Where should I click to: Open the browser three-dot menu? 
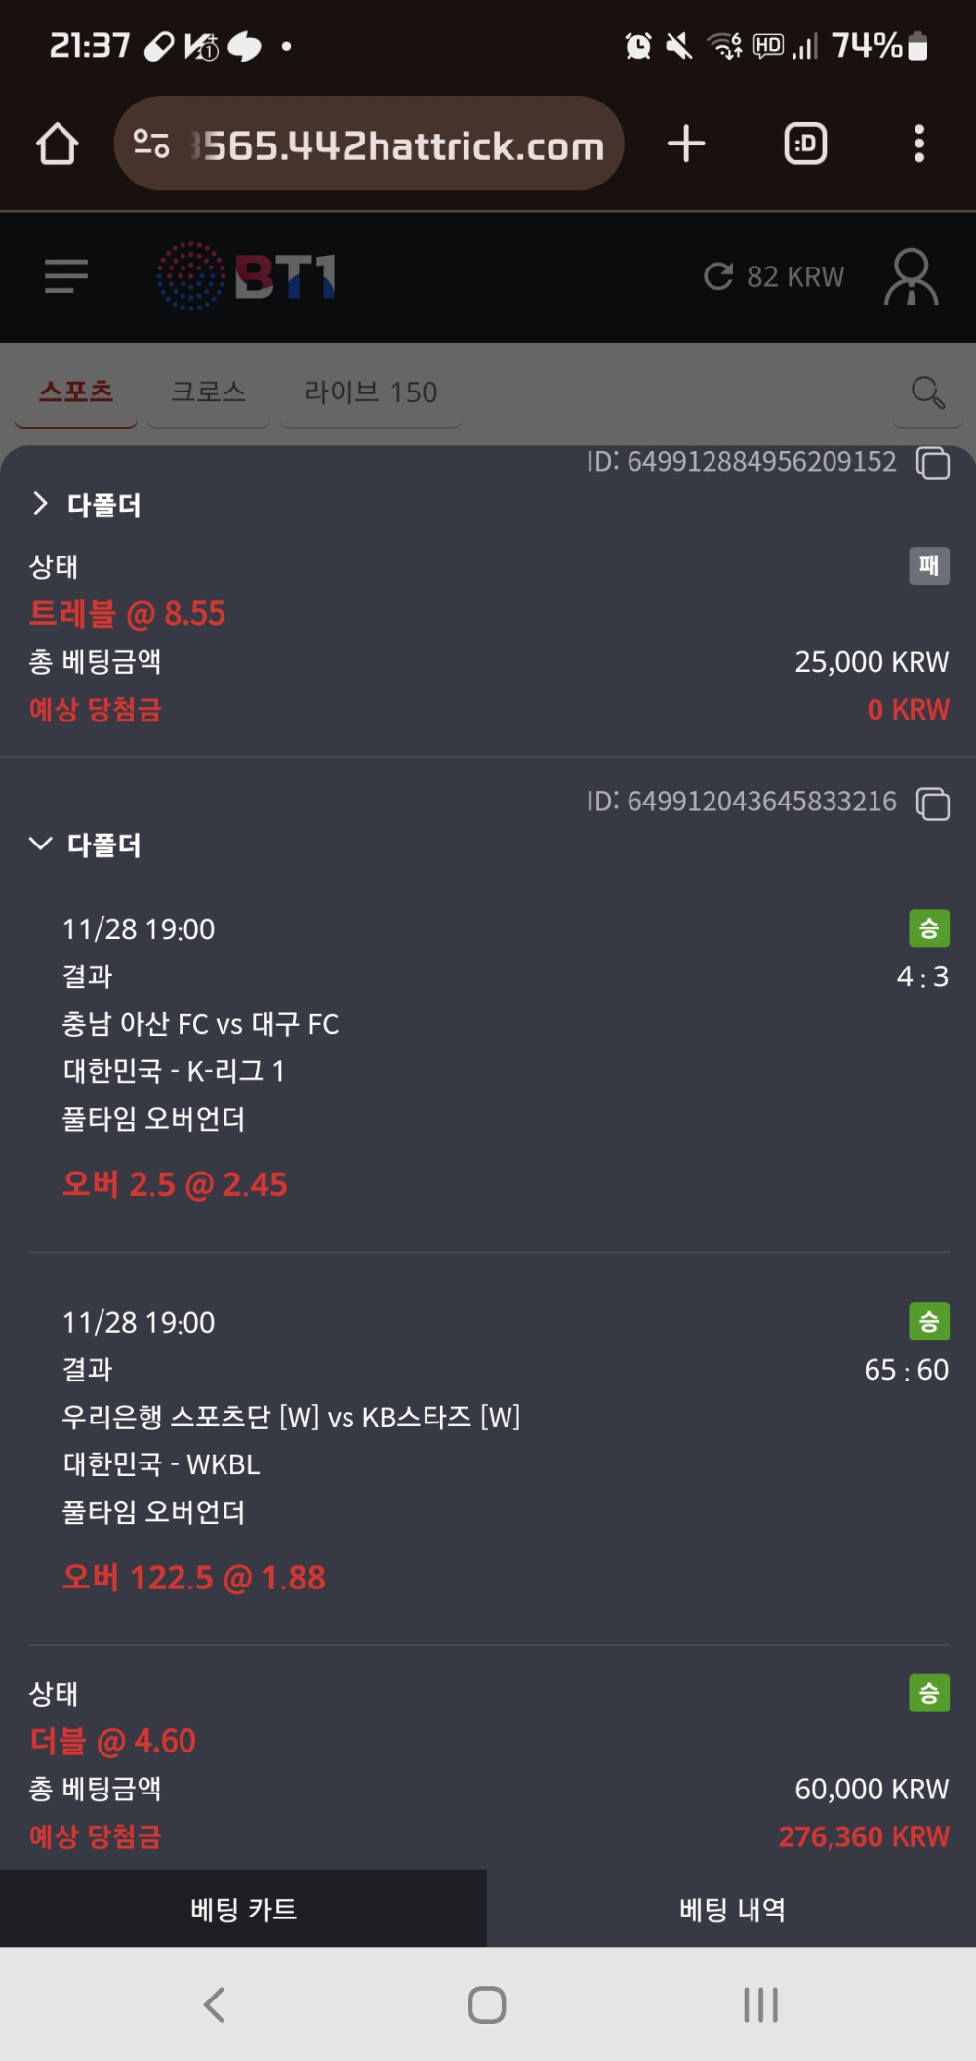click(918, 144)
